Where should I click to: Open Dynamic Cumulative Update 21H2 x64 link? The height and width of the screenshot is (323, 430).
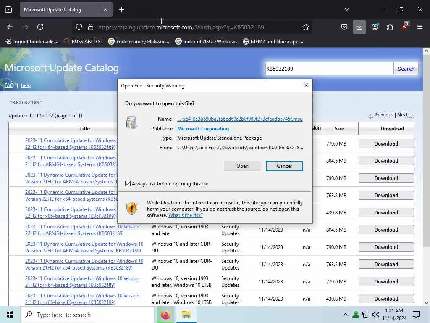(x=84, y=264)
